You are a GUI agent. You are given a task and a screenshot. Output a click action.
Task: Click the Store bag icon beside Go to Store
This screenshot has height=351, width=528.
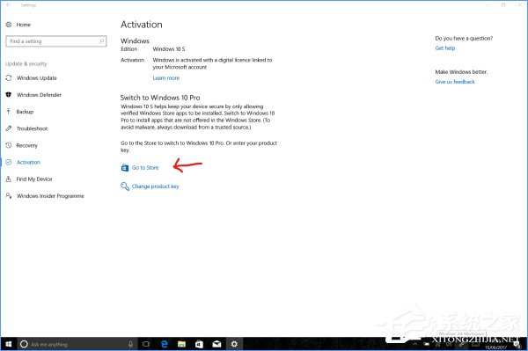(x=125, y=167)
